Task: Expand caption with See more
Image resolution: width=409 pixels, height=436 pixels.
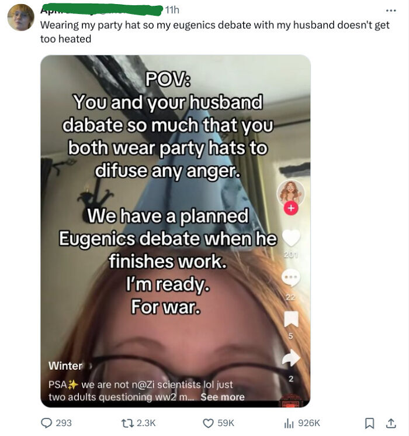Action: [223, 397]
